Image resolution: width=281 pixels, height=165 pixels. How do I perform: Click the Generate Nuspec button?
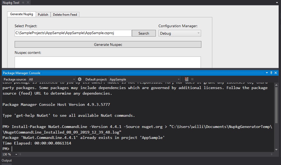[x=108, y=44]
